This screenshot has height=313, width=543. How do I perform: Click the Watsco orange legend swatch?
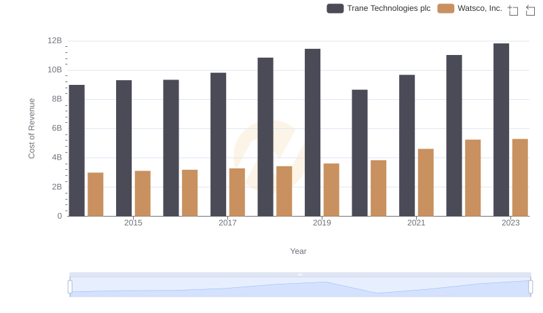pyautogui.click(x=446, y=8)
